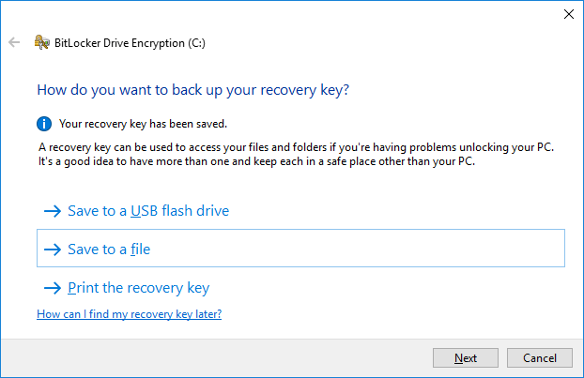Viewport: 584px width, 378px height.
Task: Click the arrow beside Print the recovery key
Action: click(x=53, y=288)
